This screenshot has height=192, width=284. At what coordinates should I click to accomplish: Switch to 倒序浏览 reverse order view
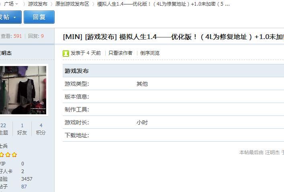150,53
